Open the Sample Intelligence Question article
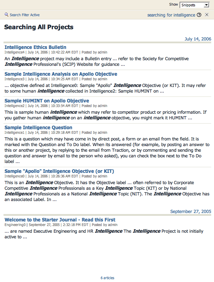 (38, 127)
